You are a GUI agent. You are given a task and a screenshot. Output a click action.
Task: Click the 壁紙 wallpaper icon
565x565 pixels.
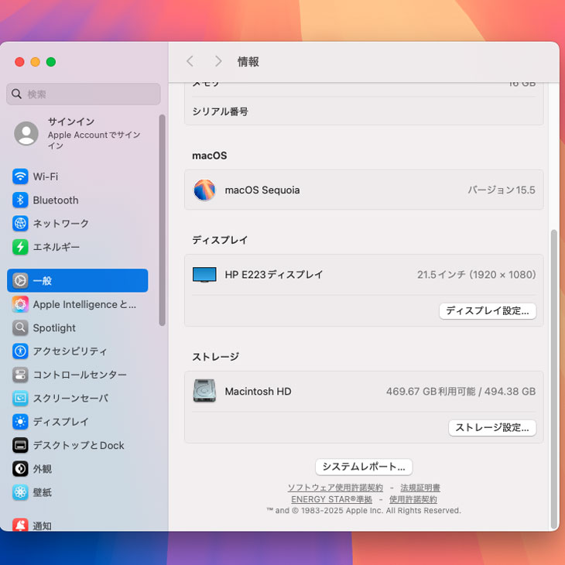pyautogui.click(x=20, y=492)
